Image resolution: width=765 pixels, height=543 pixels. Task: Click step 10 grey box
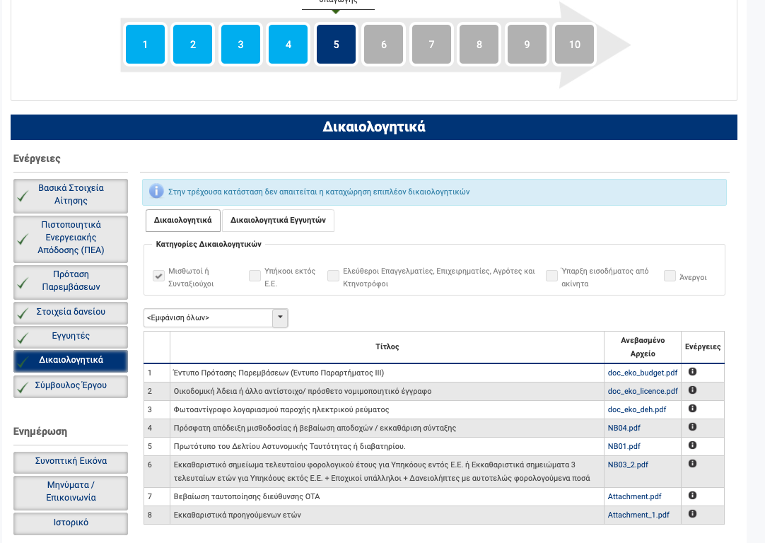click(575, 45)
